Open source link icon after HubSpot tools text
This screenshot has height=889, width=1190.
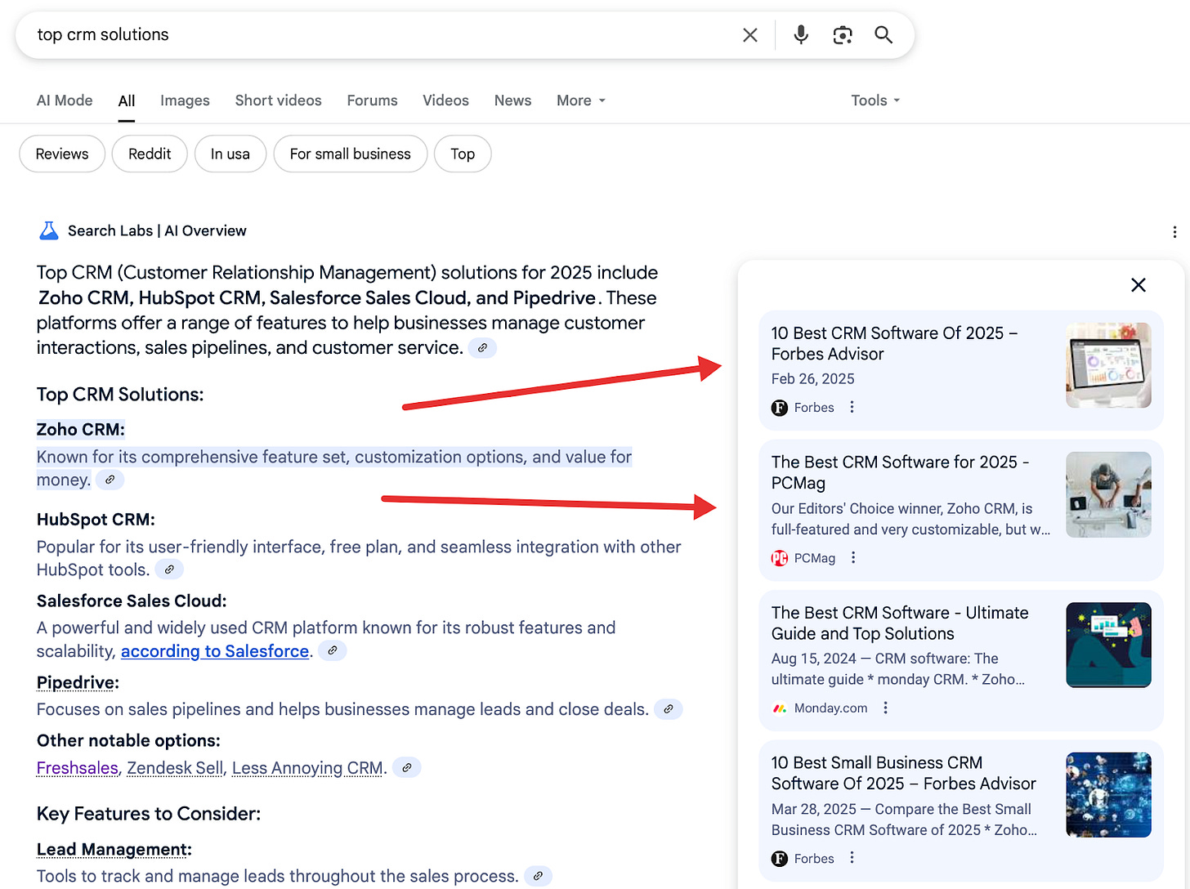(169, 570)
